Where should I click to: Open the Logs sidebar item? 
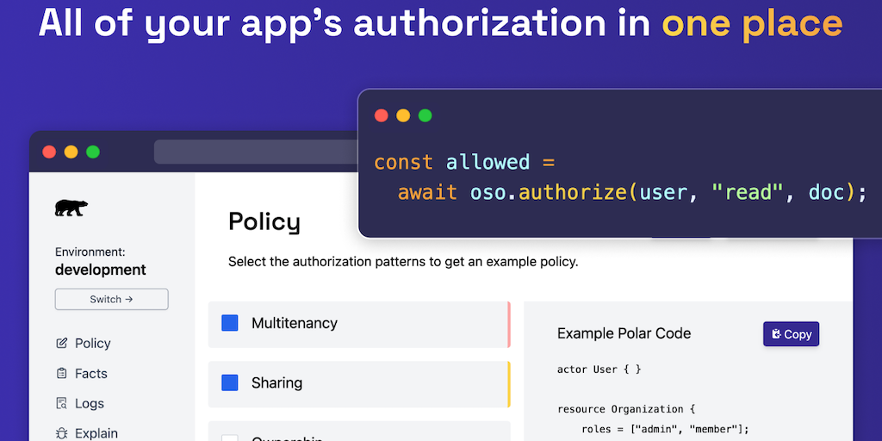click(x=80, y=403)
